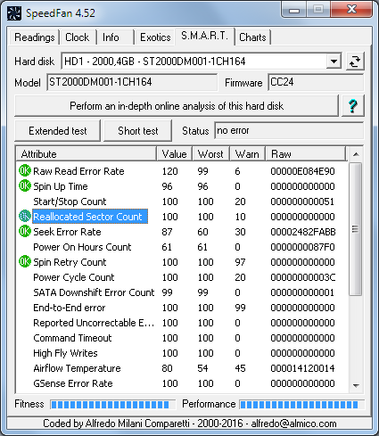This screenshot has width=379, height=436.
Task: Open the Exotics tab
Action: pos(155,37)
